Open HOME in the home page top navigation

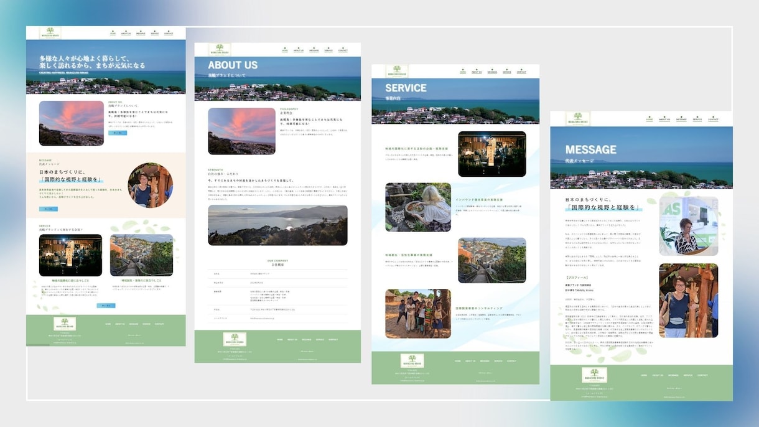pos(113,33)
